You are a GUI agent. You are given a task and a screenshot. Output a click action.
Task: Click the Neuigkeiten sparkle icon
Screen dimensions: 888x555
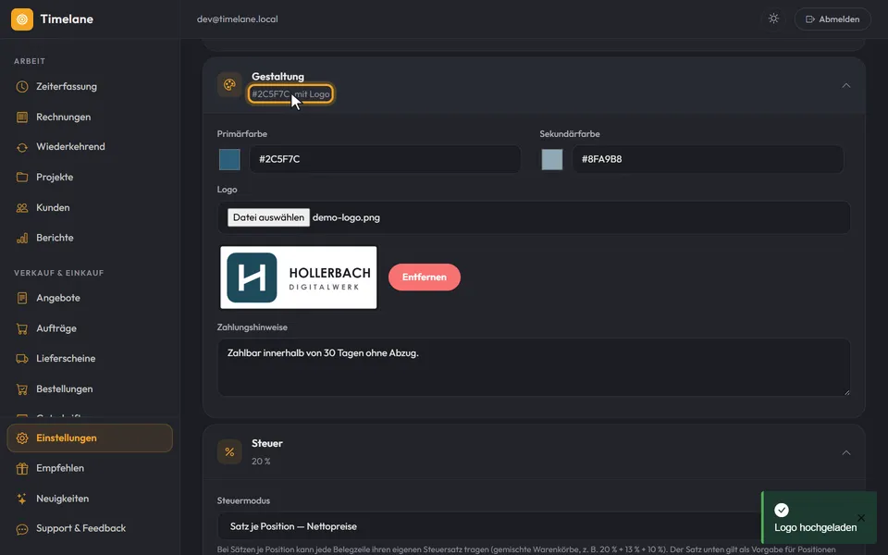[x=22, y=499]
